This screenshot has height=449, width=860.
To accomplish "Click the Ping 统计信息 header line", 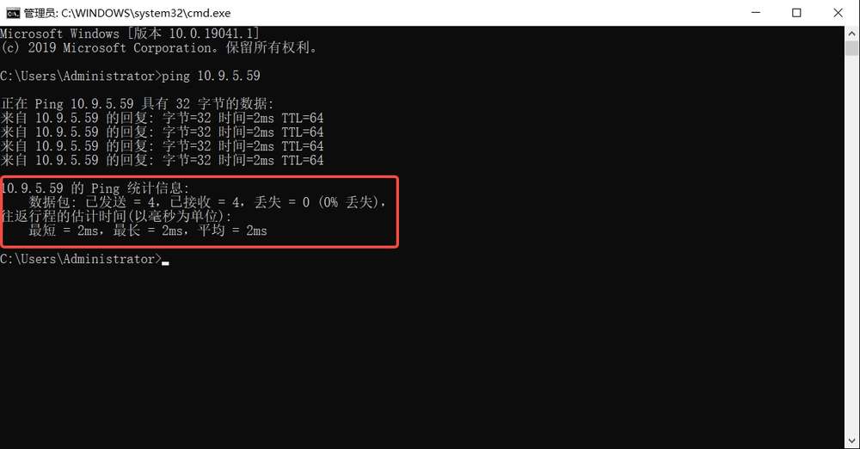I will (x=95, y=188).
